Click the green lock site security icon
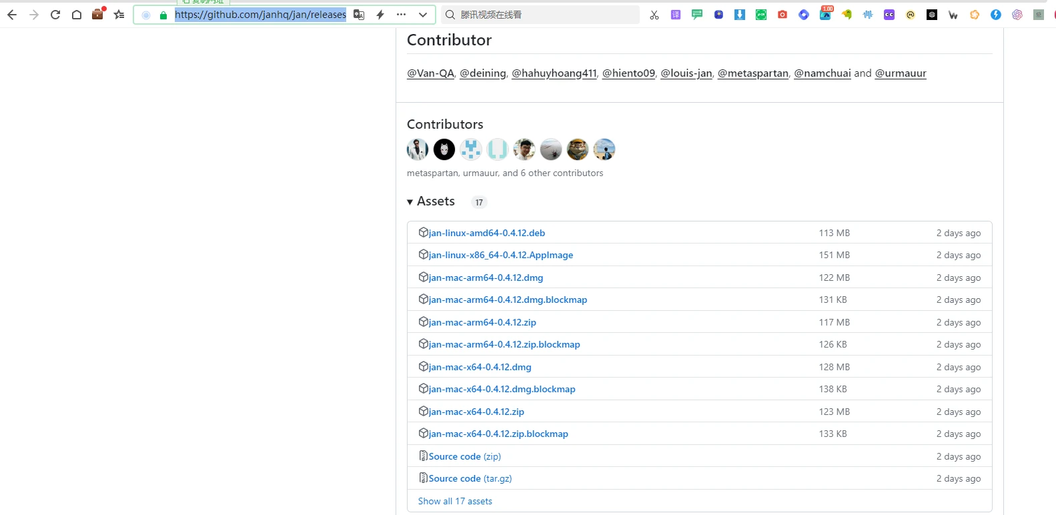 [163, 15]
